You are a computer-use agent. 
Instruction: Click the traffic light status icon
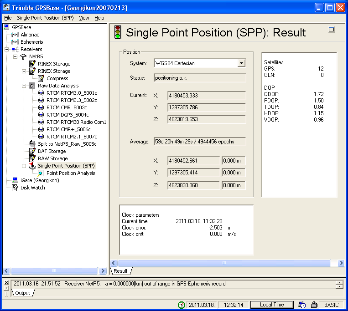[118, 32]
